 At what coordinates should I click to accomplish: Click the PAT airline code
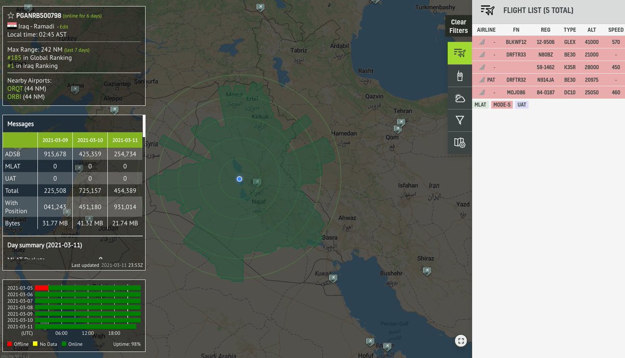coord(491,80)
